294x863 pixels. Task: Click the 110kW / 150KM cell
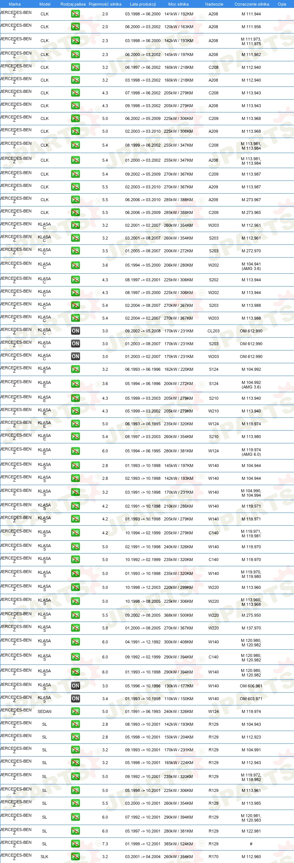click(x=179, y=699)
